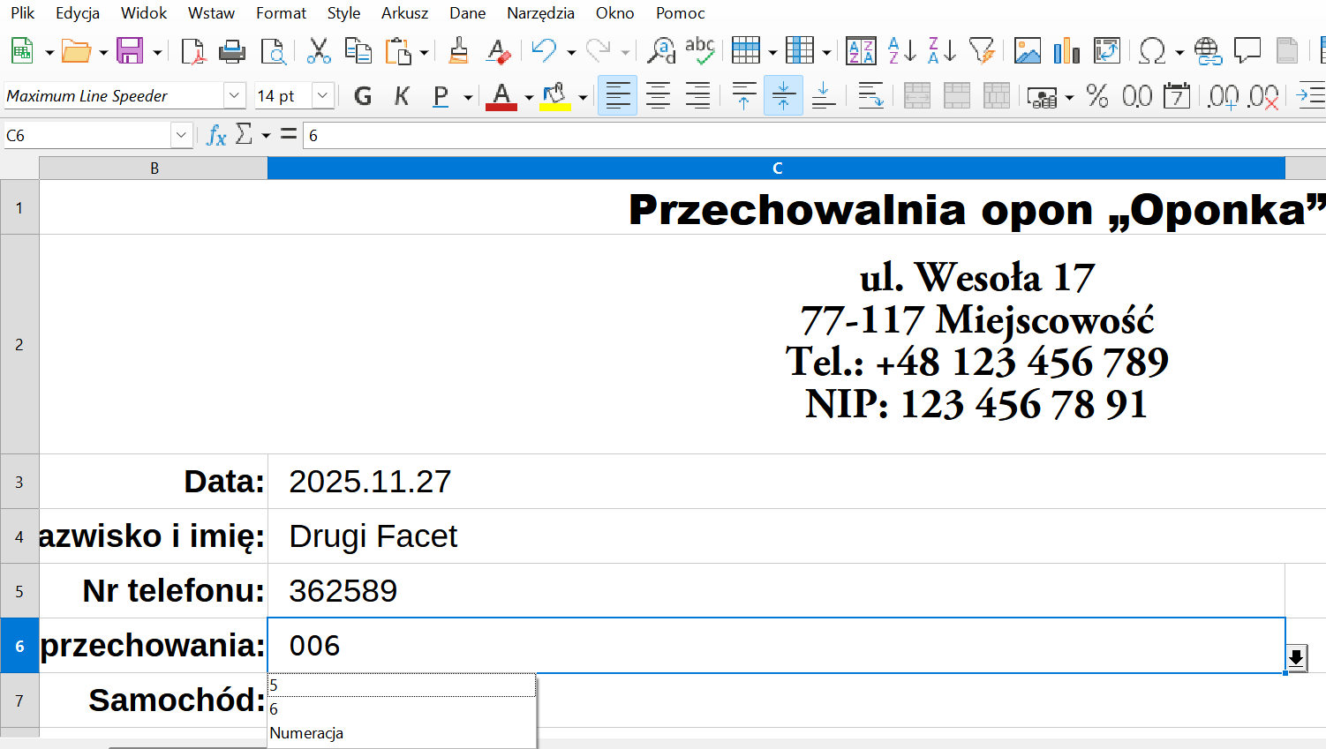Toggle align right
This screenshot has height=749, width=1326.
[x=697, y=95]
